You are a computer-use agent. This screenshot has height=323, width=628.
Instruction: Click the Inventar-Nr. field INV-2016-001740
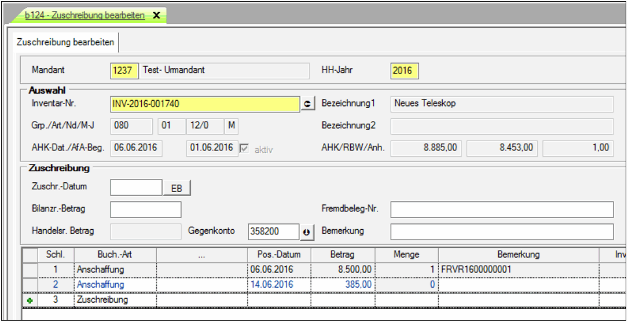204,104
